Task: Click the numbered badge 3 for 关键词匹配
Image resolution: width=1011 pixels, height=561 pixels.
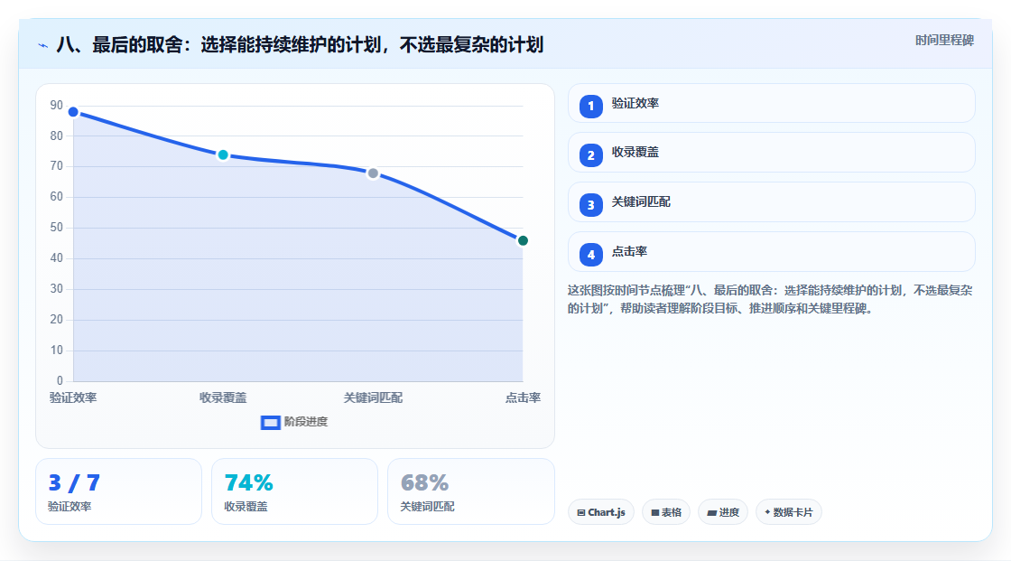Action: tap(590, 205)
